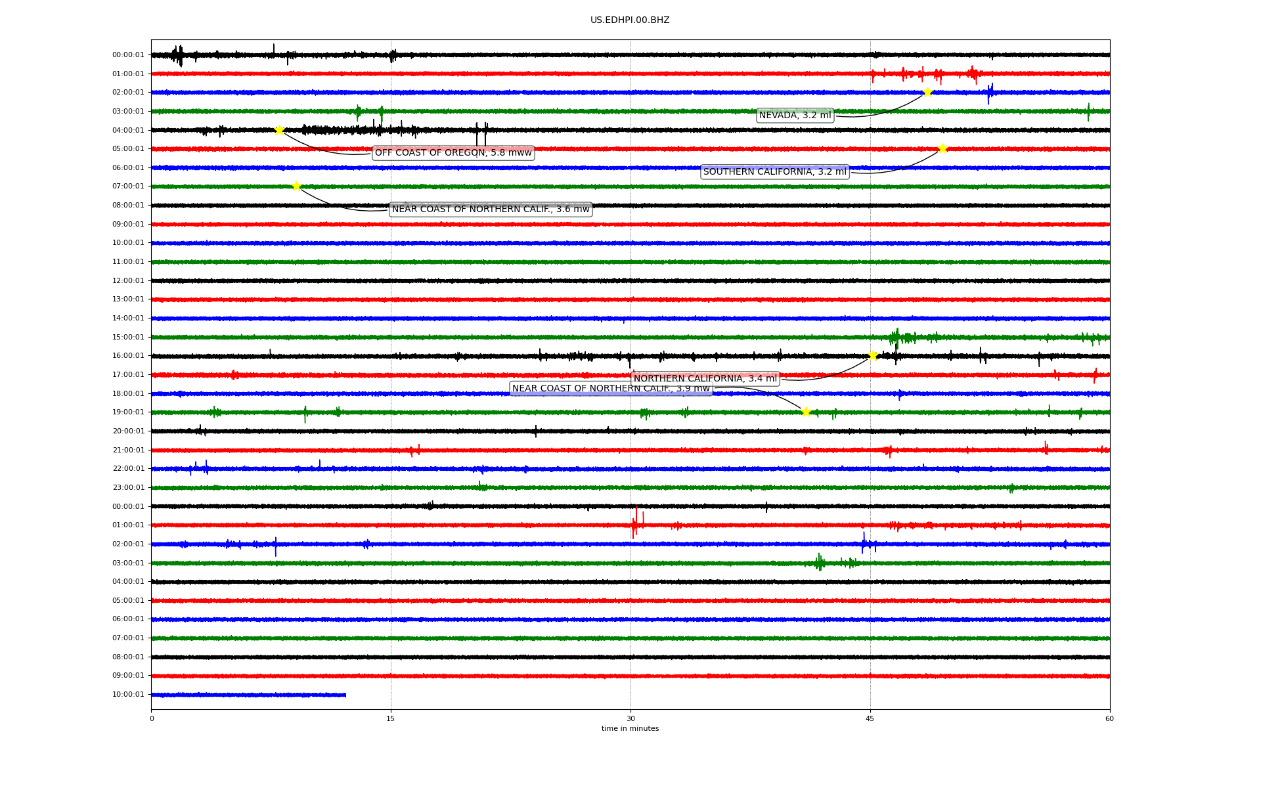Click the NEVADA, 3.2 ml annotation label
1261x788 pixels.
795,116
